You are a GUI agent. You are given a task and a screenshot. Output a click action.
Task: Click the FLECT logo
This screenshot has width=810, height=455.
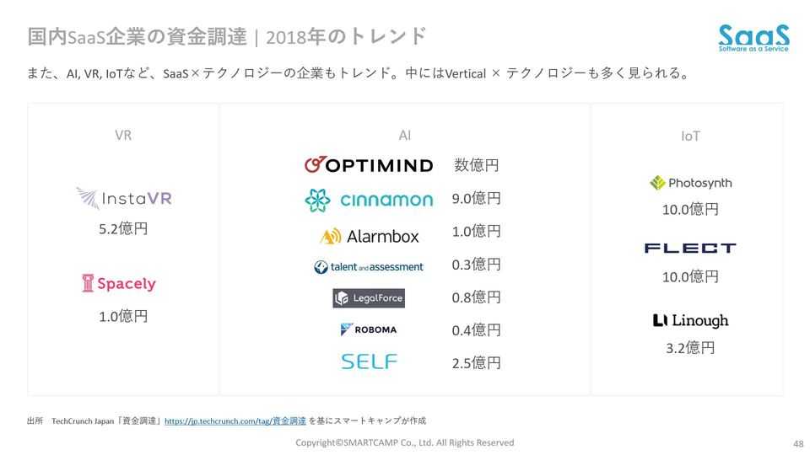click(x=690, y=248)
